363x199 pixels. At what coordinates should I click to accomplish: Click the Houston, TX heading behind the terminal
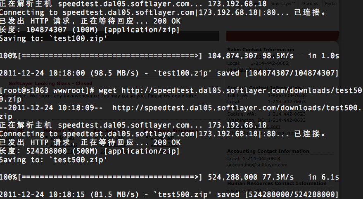[x=59, y=130]
